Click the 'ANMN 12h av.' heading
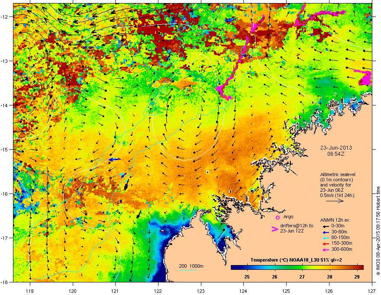Viewport: 381px width, 295px height. coord(335,220)
